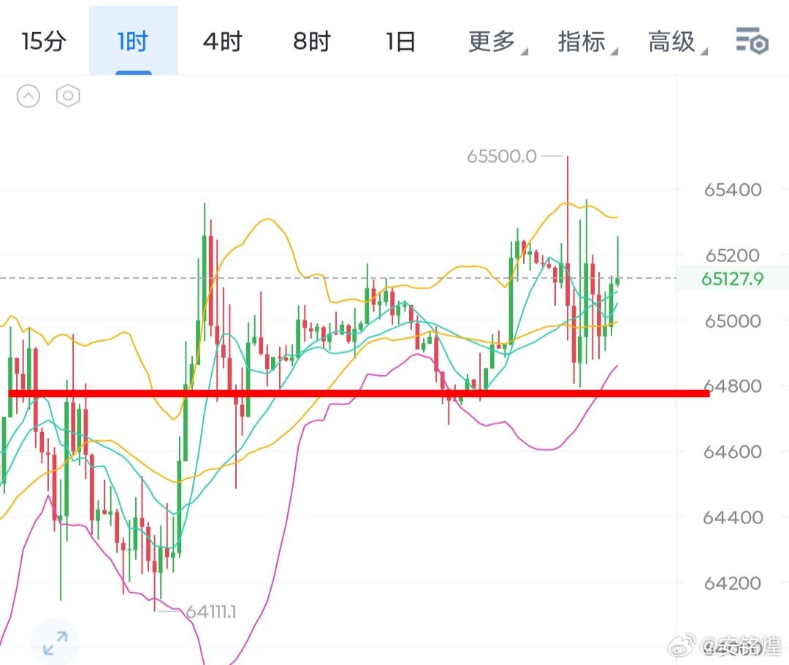
Task: Switch to the 1日 timeframe tab
Action: (x=400, y=41)
